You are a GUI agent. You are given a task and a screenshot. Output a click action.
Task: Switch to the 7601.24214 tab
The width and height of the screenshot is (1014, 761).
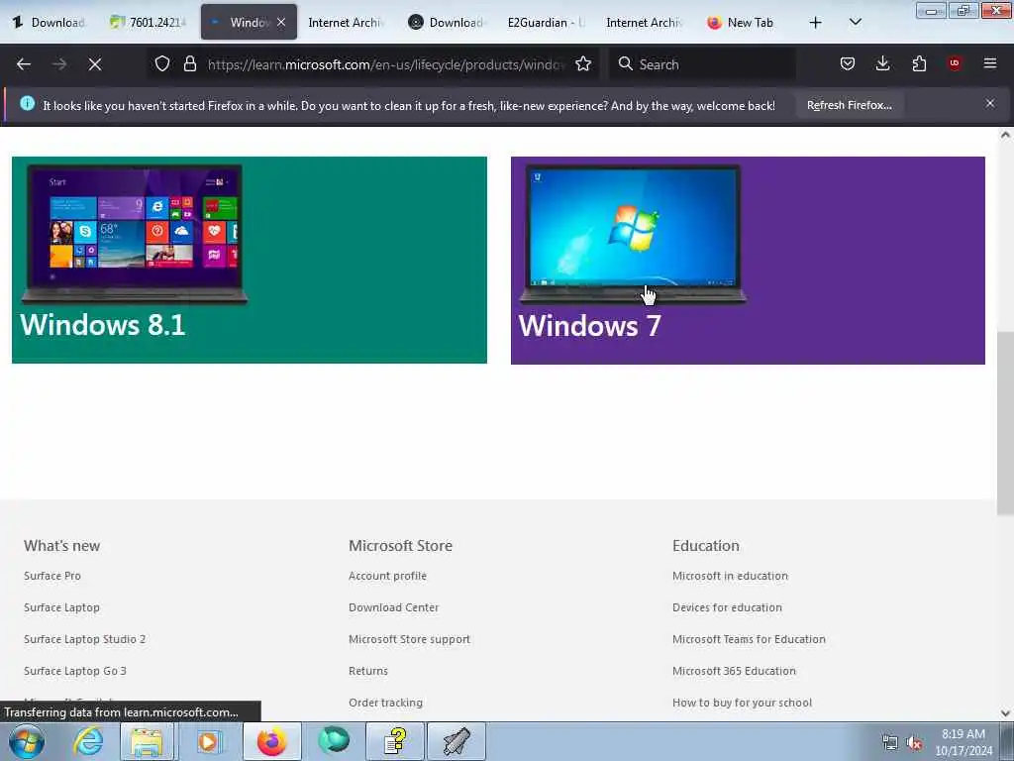(149, 23)
